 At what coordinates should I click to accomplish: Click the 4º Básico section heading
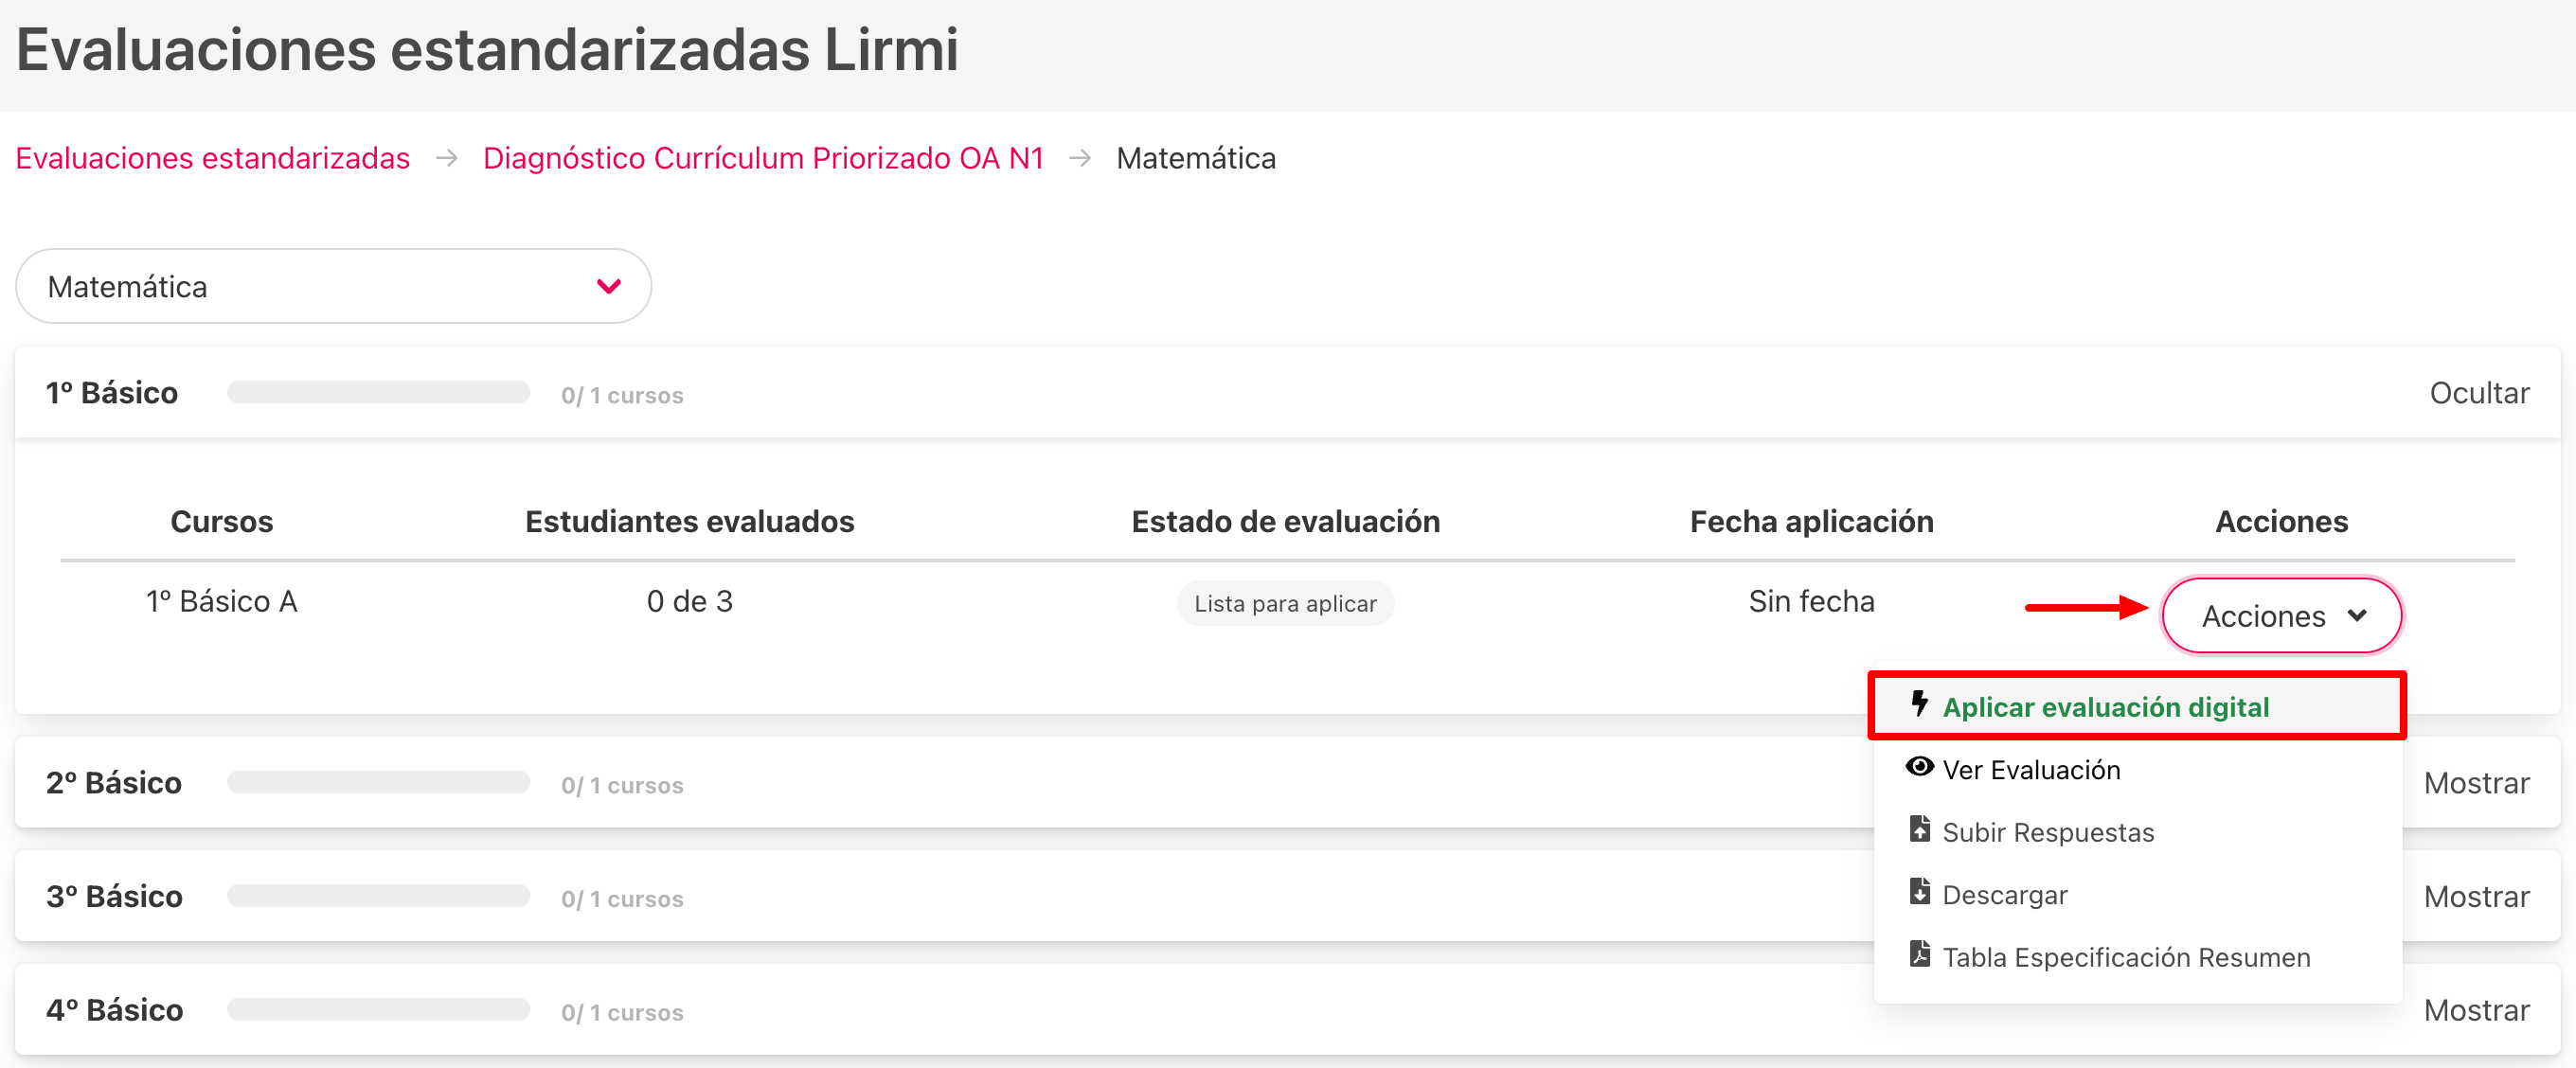tap(115, 1011)
